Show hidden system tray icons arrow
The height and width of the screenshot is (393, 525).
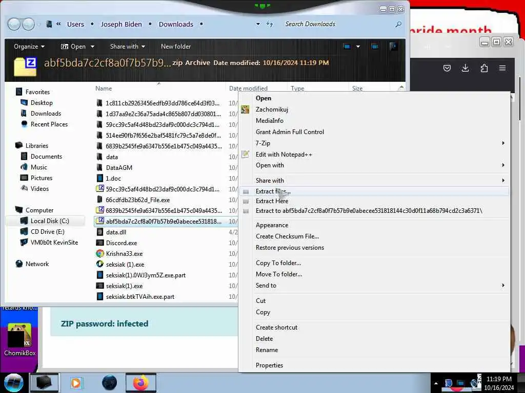click(x=436, y=383)
